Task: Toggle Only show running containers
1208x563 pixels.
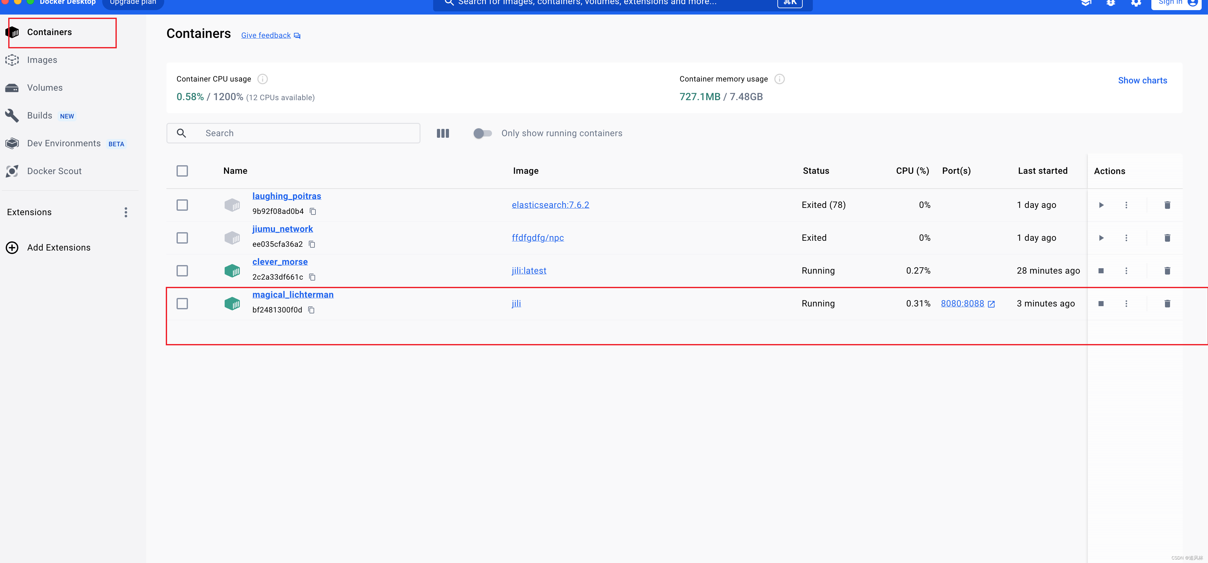Action: (482, 134)
